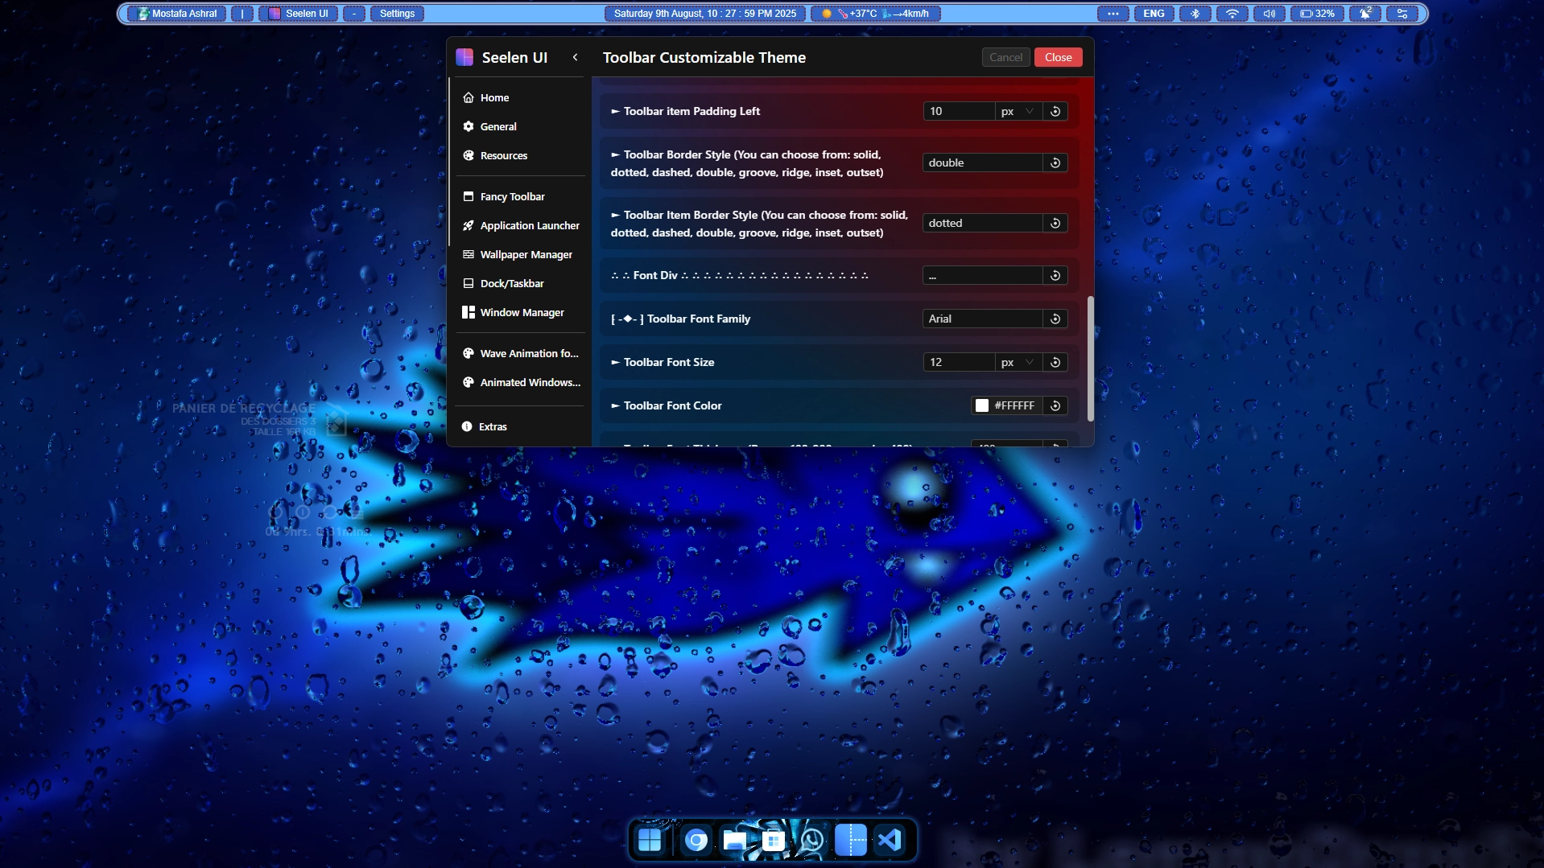This screenshot has width=1544, height=868.
Task: Reset Toolbar Border Style to default
Action: coord(1055,162)
